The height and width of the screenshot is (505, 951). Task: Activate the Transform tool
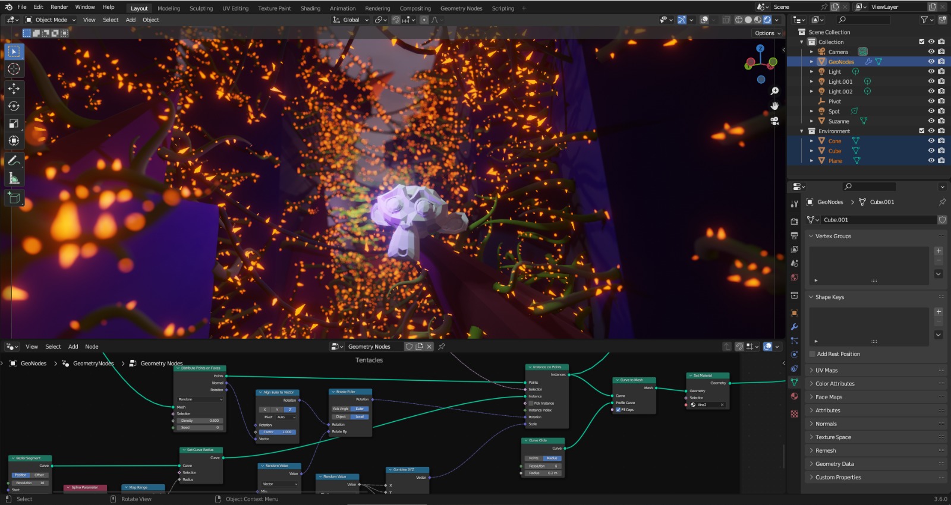14,141
